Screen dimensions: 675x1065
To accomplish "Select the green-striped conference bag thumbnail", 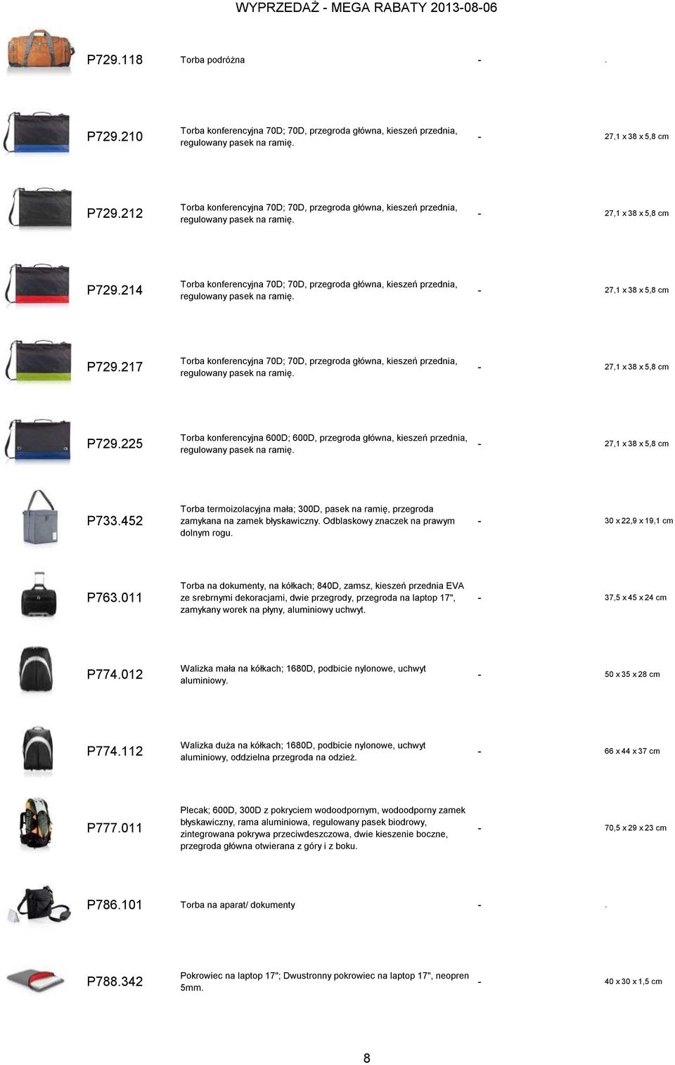I will pos(37,362).
